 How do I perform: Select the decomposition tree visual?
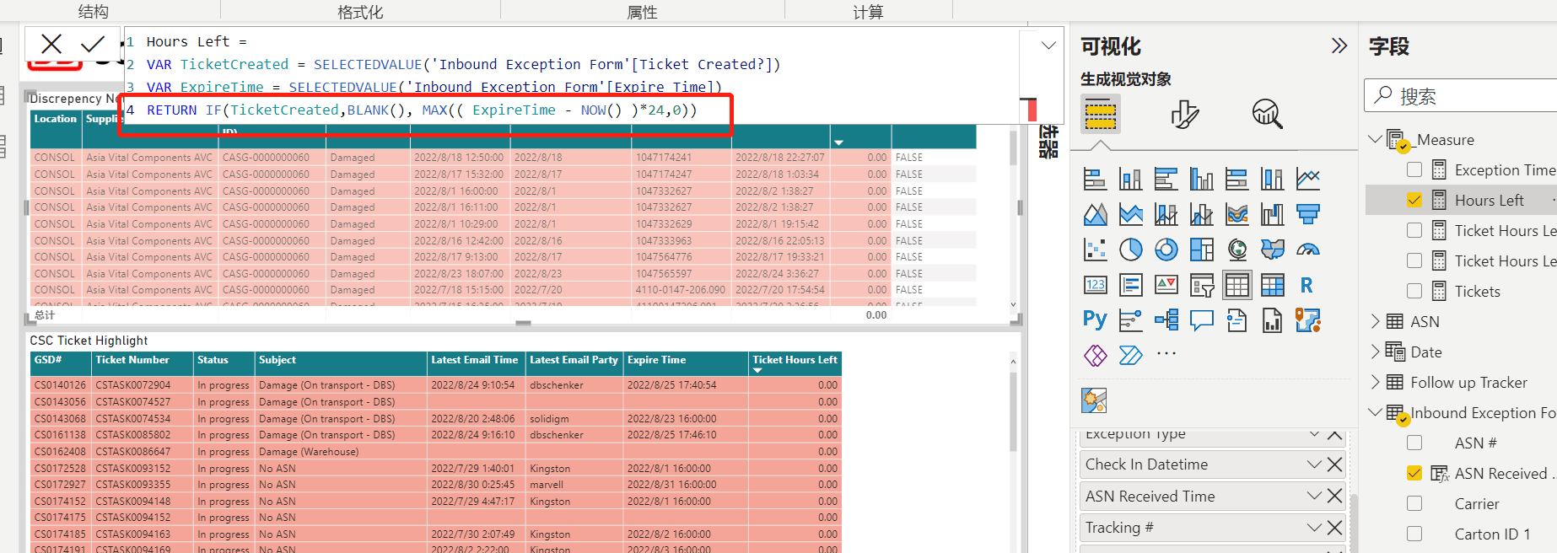pos(1166,320)
